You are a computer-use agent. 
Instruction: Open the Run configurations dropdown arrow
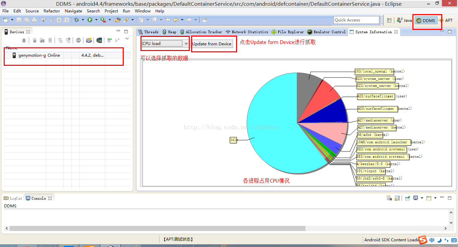96,20
